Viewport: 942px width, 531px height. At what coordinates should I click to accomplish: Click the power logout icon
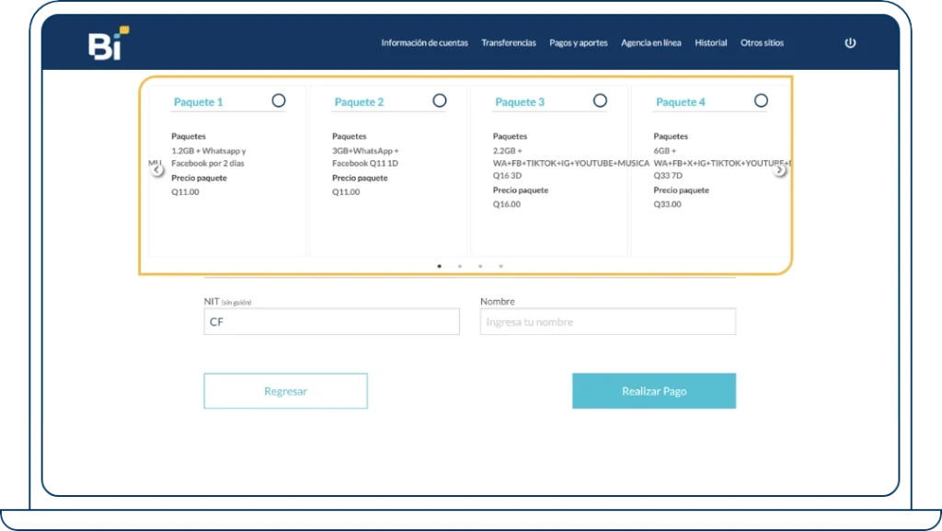[x=850, y=43]
